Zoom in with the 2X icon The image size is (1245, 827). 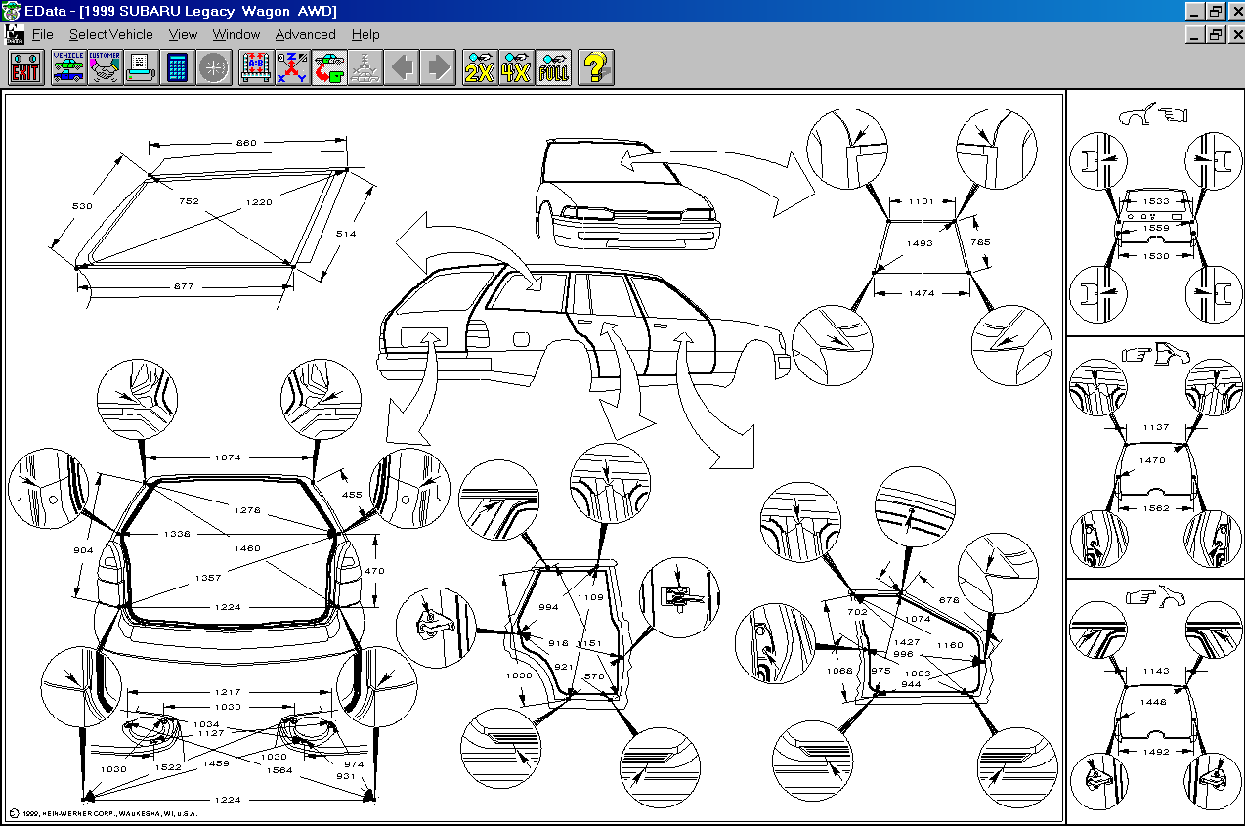[480, 67]
